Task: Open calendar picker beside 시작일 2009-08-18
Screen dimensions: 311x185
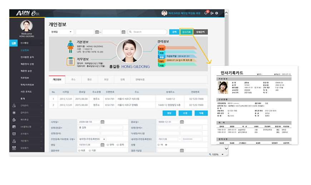Action: click(x=102, y=122)
